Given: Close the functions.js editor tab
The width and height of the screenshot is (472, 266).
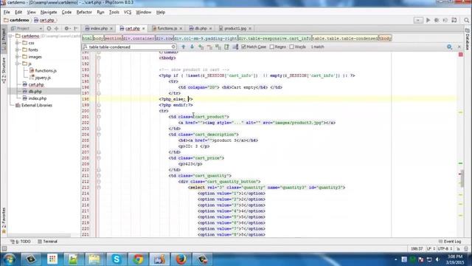Looking at the screenshot, I should [x=181, y=29].
